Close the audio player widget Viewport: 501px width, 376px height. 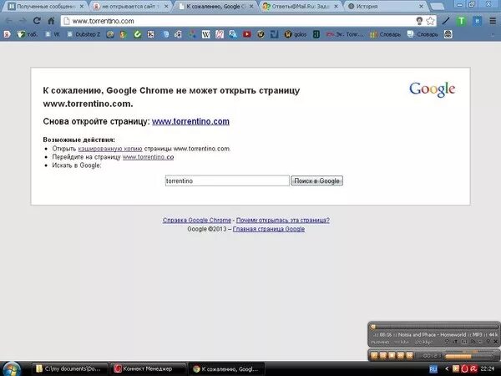point(495,342)
